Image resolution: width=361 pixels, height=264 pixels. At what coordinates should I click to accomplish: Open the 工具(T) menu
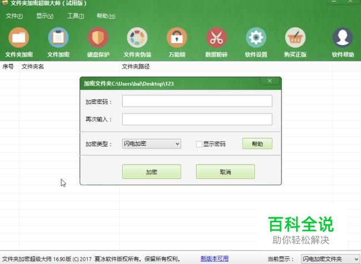pos(76,16)
